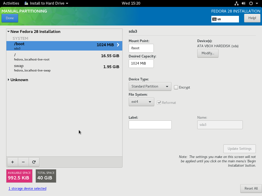Viewport: 262px width, 196px height.
Task: Click the 'ATA VBOX HARDDISK (sda)' device text
Action: pos(218,46)
